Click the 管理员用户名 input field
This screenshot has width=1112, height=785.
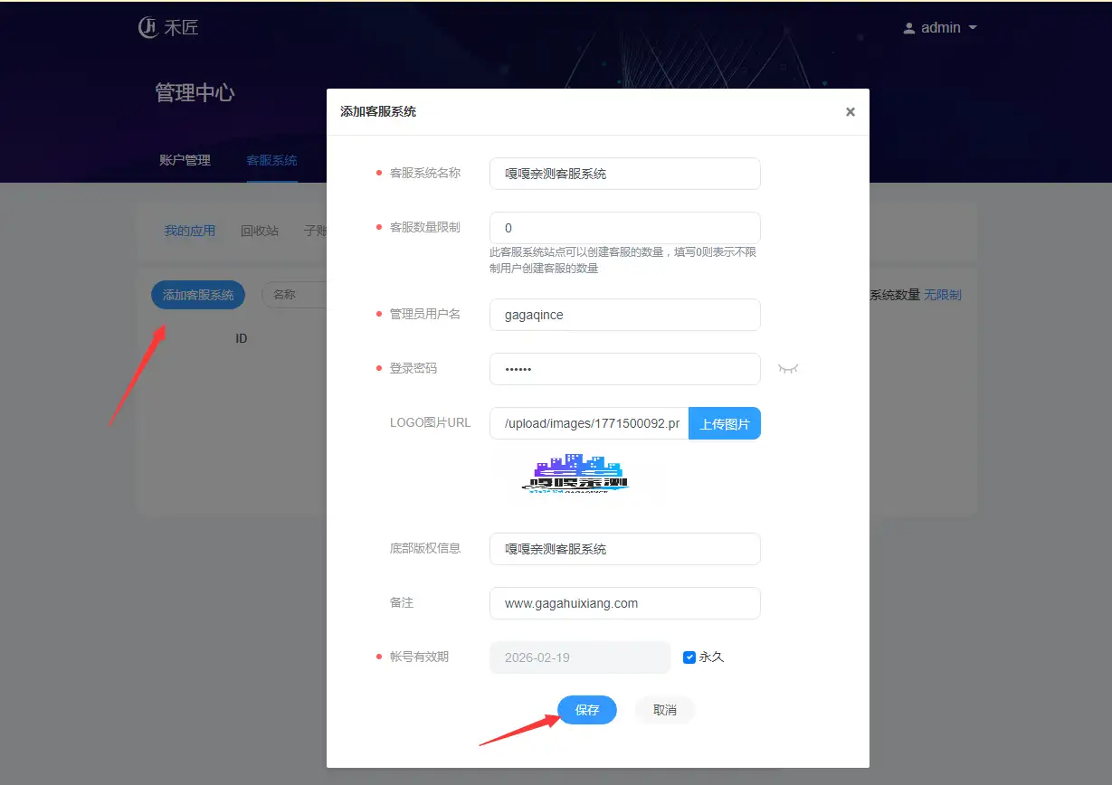tap(624, 315)
